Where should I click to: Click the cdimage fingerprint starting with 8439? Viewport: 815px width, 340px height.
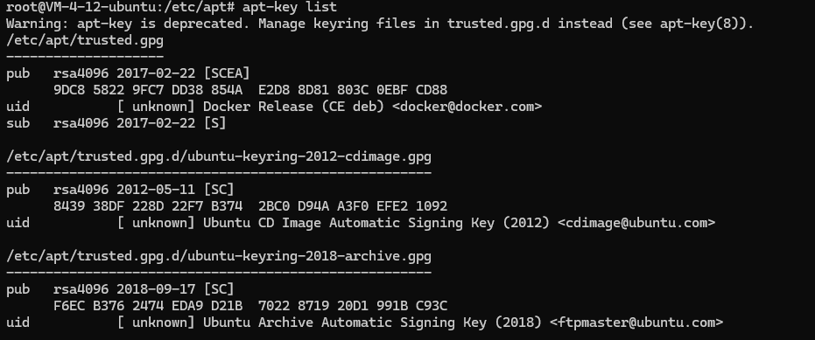250,206
